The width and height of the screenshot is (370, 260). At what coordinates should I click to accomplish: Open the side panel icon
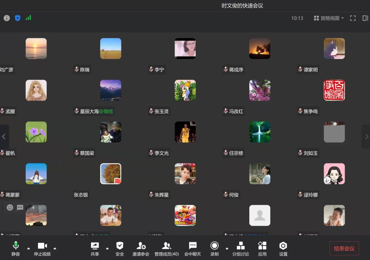click(x=365, y=18)
